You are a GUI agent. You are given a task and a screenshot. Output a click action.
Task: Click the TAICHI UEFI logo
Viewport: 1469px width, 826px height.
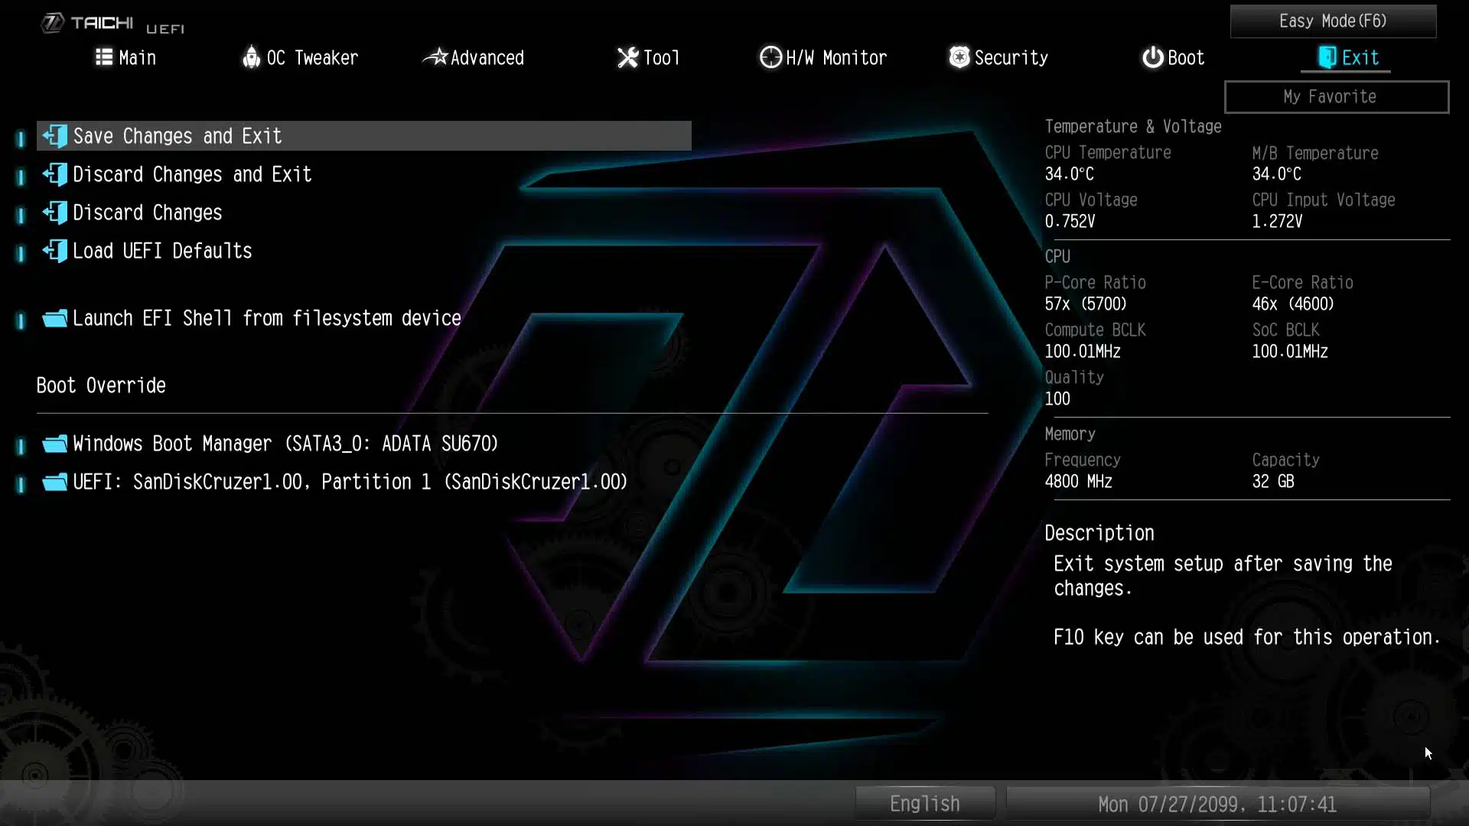pyautogui.click(x=112, y=24)
